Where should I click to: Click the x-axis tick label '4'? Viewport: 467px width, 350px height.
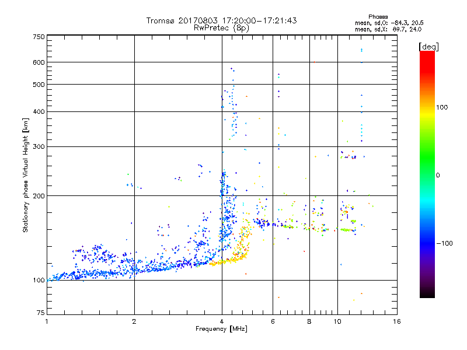pyautogui.click(x=222, y=321)
